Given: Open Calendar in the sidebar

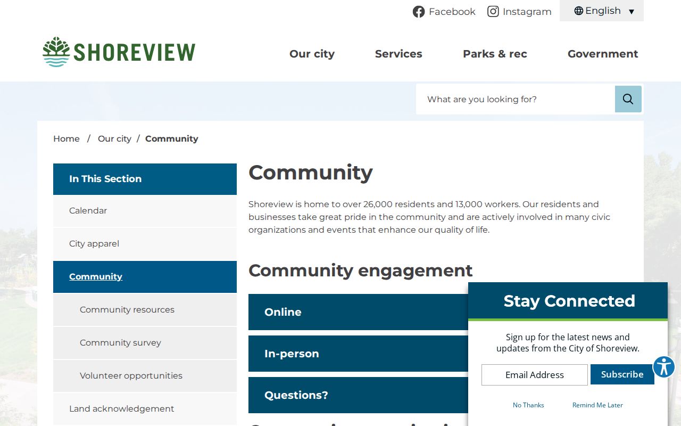Looking at the screenshot, I should [145, 211].
